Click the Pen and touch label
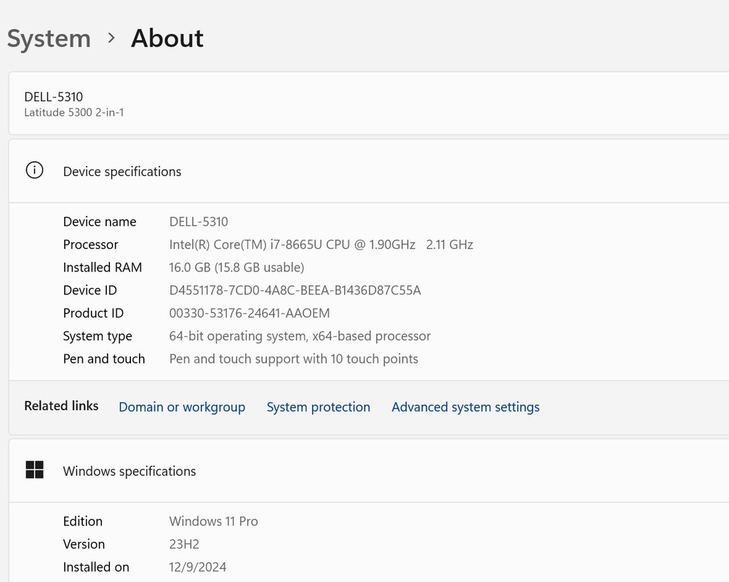Screen dimensions: 729x582 click(104, 359)
